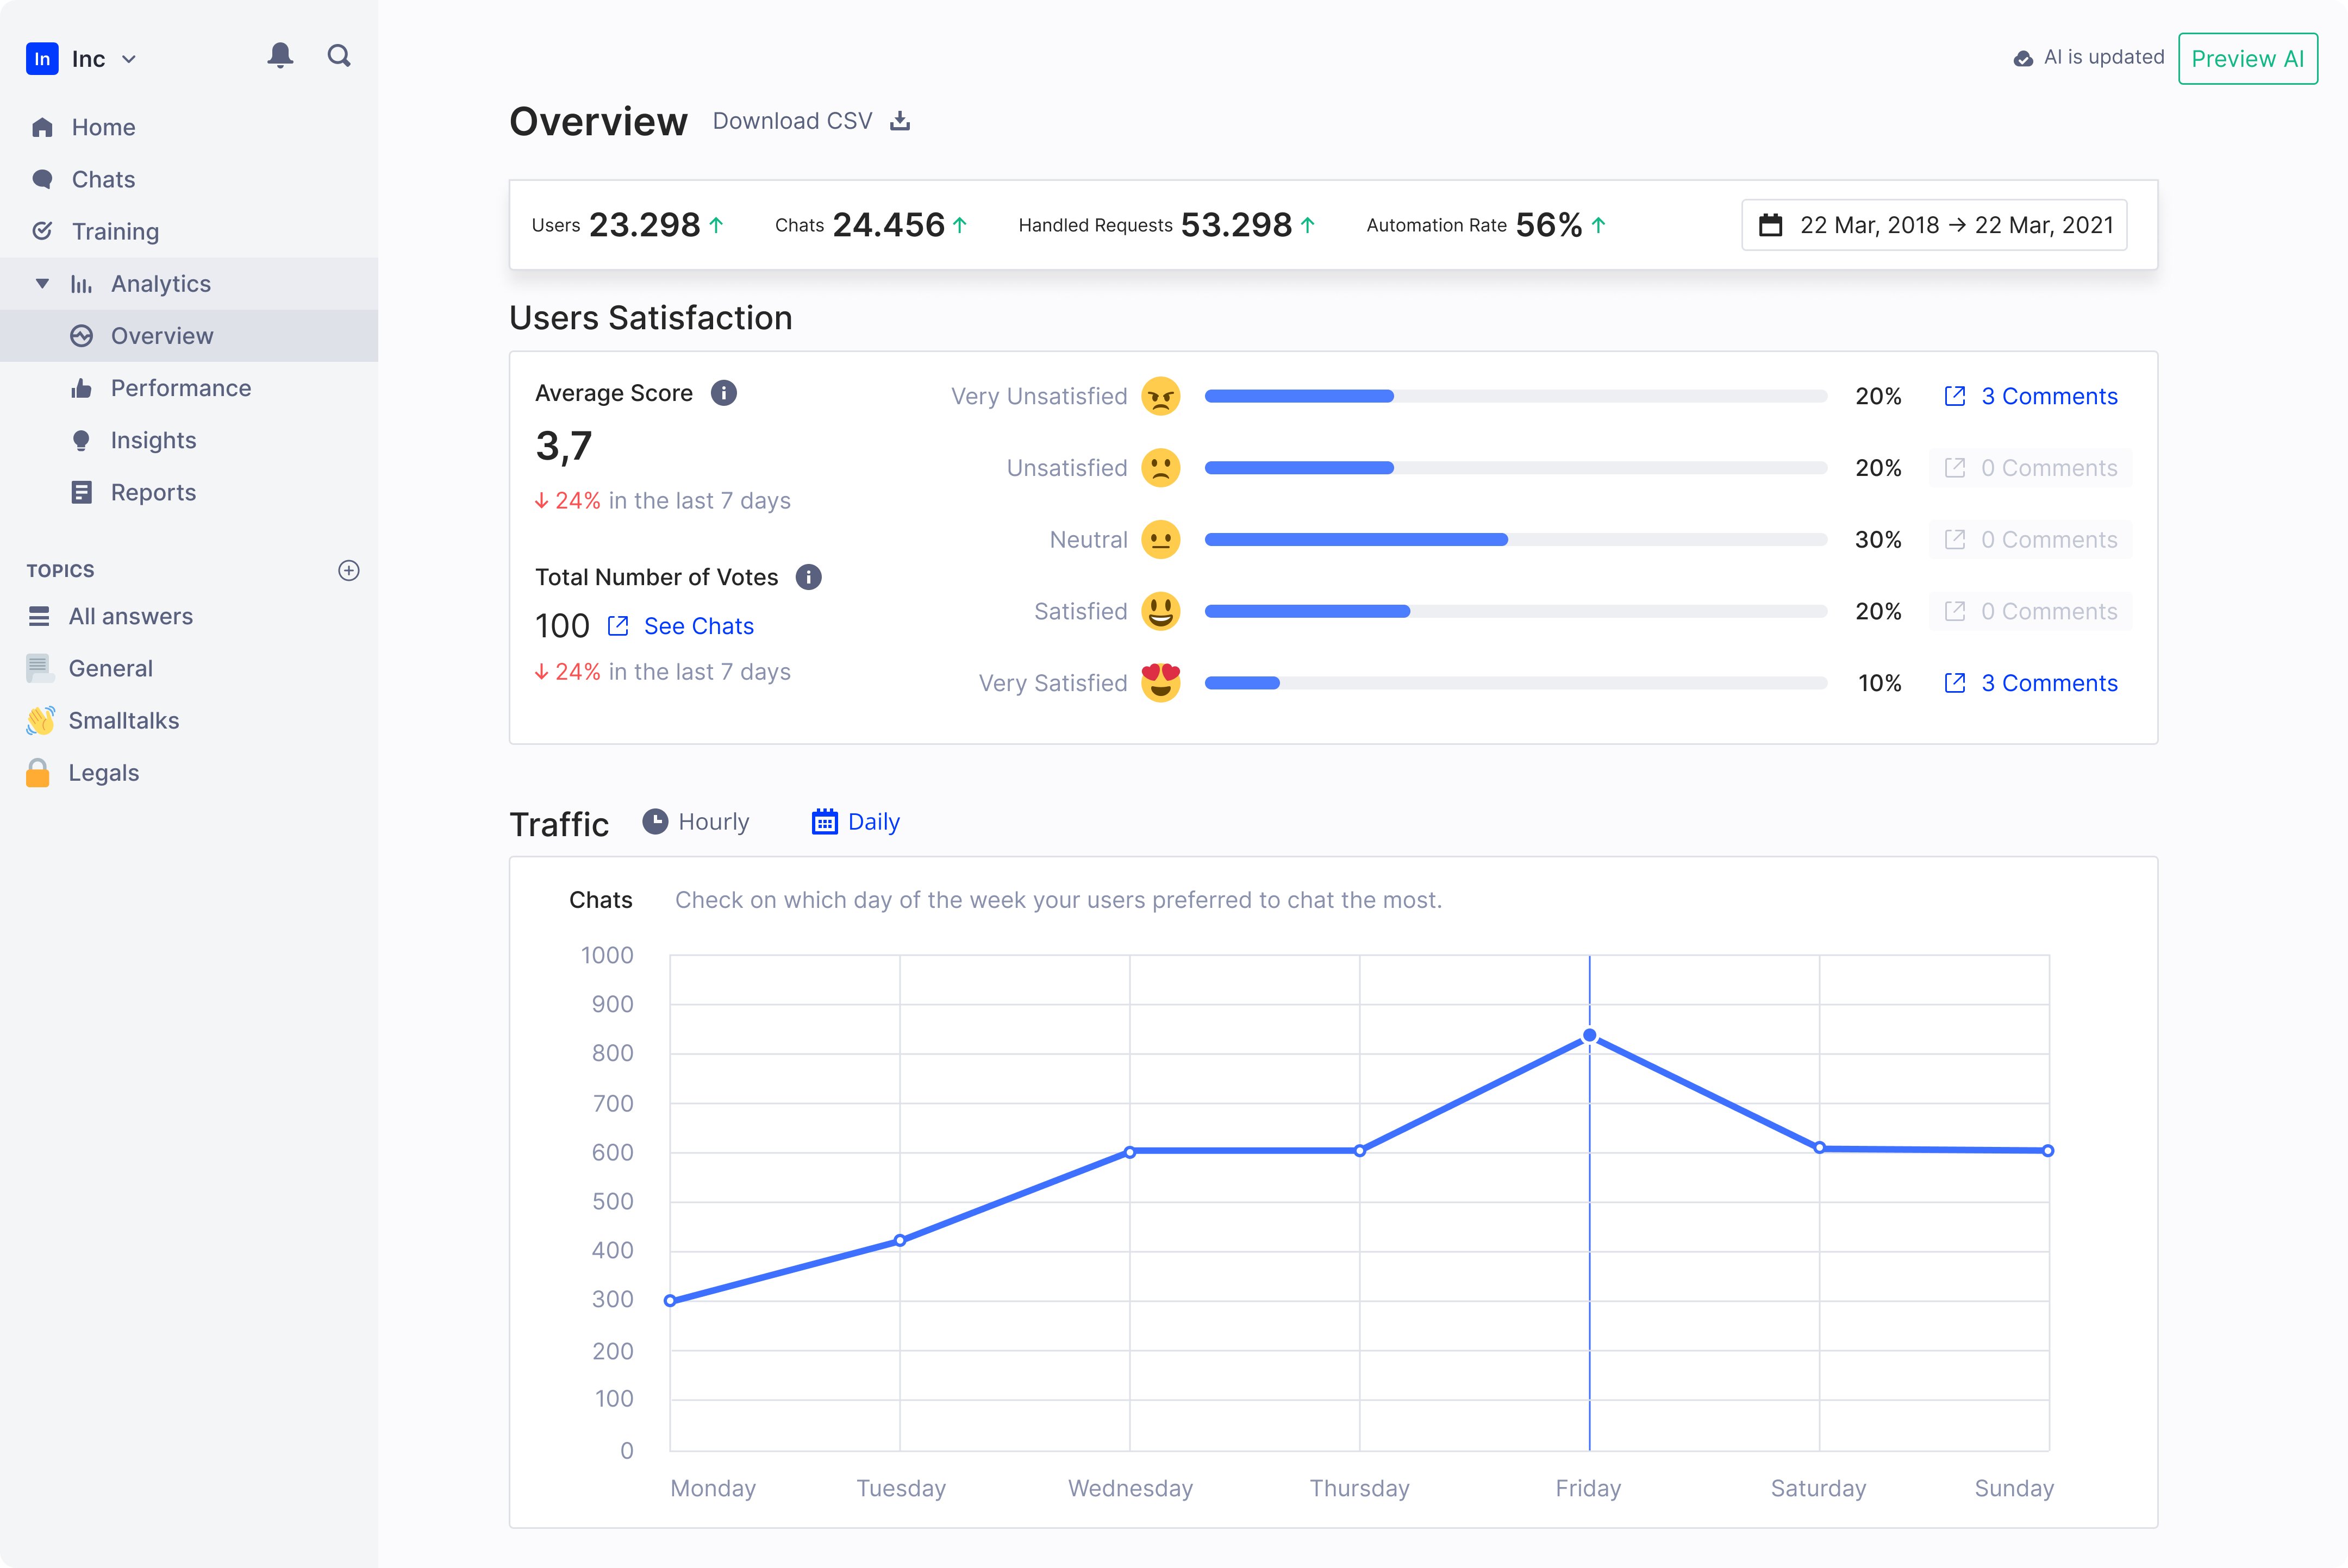
Task: Collapse the Analytics section arrow
Action: pos(42,284)
